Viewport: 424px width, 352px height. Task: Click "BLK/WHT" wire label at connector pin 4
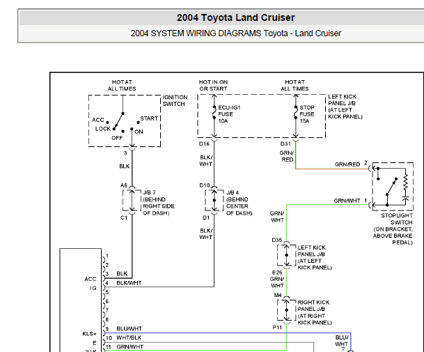(x=129, y=283)
